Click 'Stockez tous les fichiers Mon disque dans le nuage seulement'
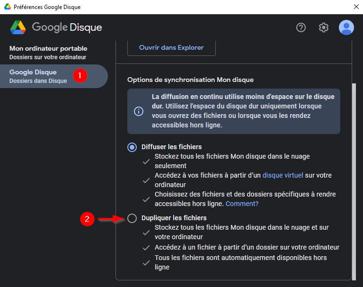The image size is (363, 287). point(232,161)
